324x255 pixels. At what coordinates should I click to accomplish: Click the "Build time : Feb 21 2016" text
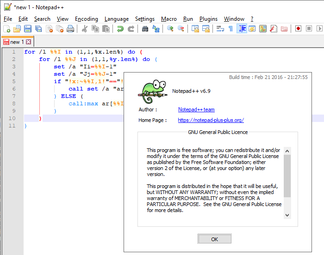coord(268,77)
